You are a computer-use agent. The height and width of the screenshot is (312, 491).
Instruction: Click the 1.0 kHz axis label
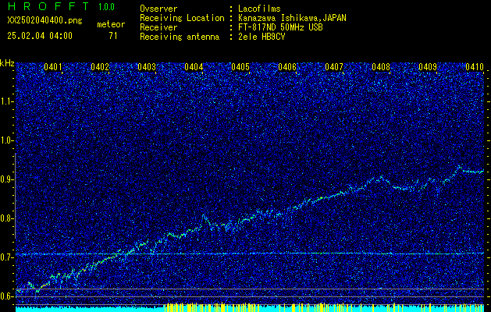[6, 140]
